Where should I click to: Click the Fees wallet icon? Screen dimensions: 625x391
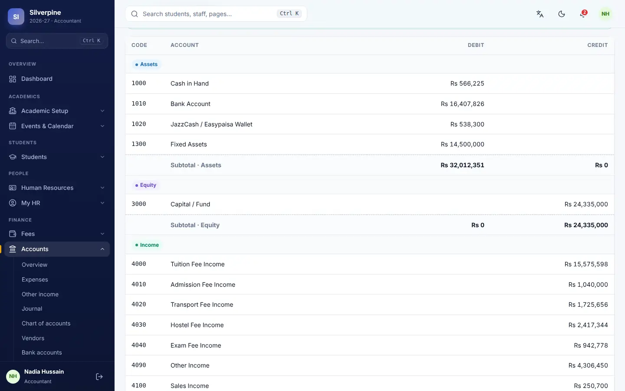[x=13, y=234]
